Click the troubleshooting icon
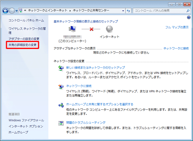Image resolution: width=193 pixels, height=141 pixels. (x=61, y=123)
